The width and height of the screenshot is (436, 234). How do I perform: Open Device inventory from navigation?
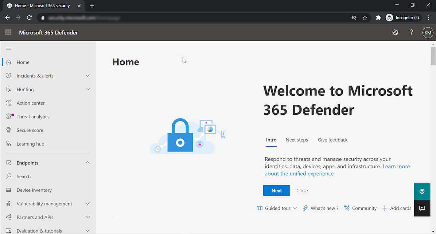click(x=34, y=190)
